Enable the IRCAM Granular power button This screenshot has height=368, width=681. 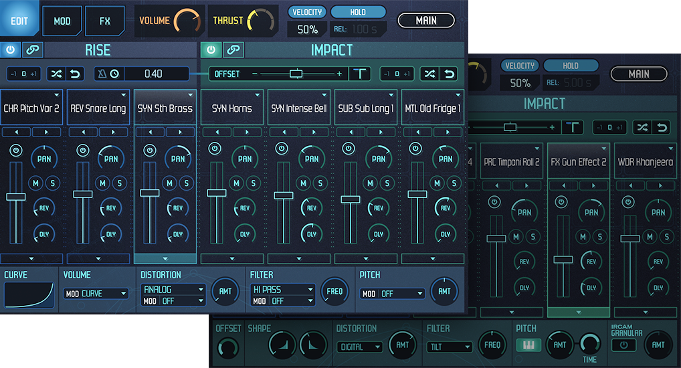click(x=623, y=345)
